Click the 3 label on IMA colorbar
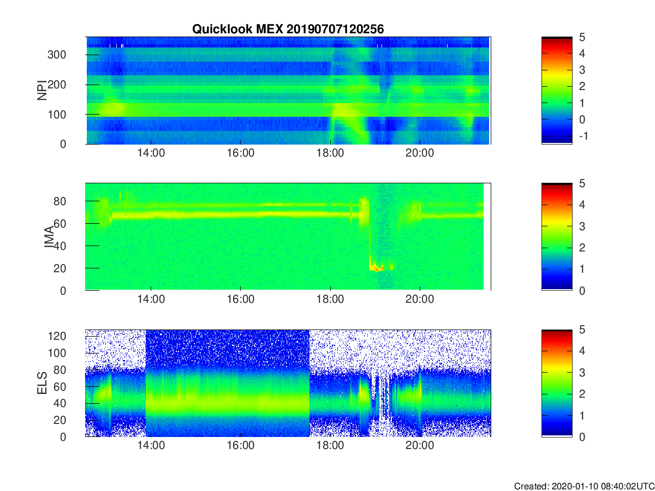This screenshot has width=655, height=491. 582,226
